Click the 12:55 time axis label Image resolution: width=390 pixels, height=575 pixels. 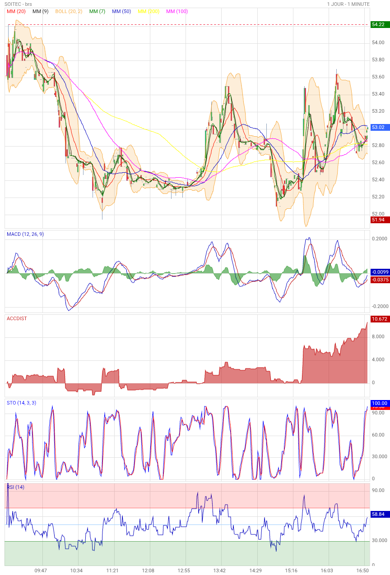184,570
